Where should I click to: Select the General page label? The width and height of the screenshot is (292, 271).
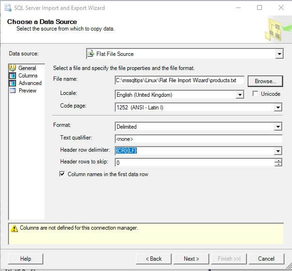point(27,68)
